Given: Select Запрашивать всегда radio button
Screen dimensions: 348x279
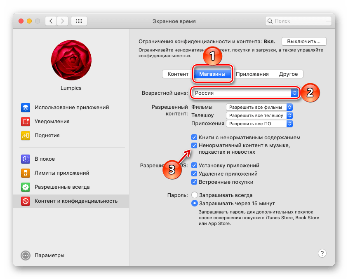Looking at the screenshot, I should (x=195, y=195).
